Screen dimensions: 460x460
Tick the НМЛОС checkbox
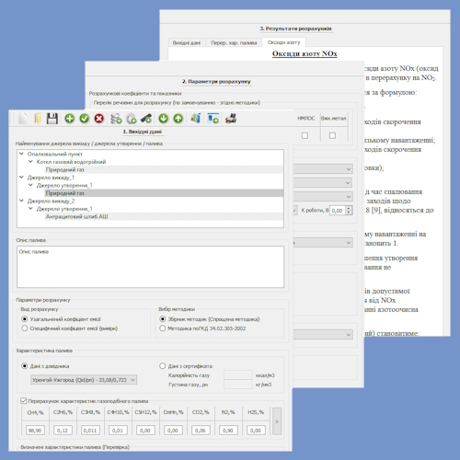[x=305, y=135]
